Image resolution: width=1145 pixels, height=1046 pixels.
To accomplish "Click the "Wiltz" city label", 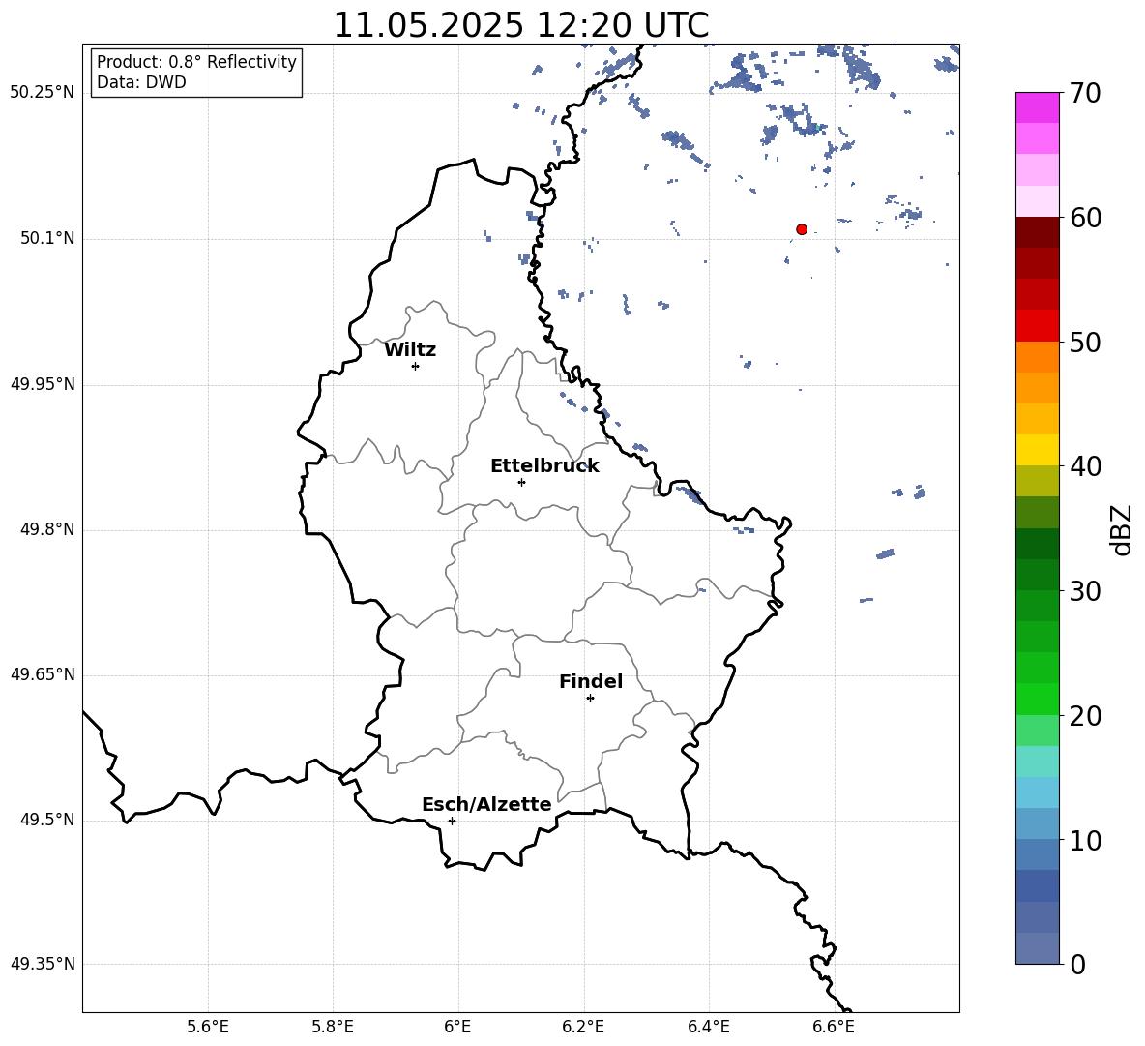I will point(410,350).
